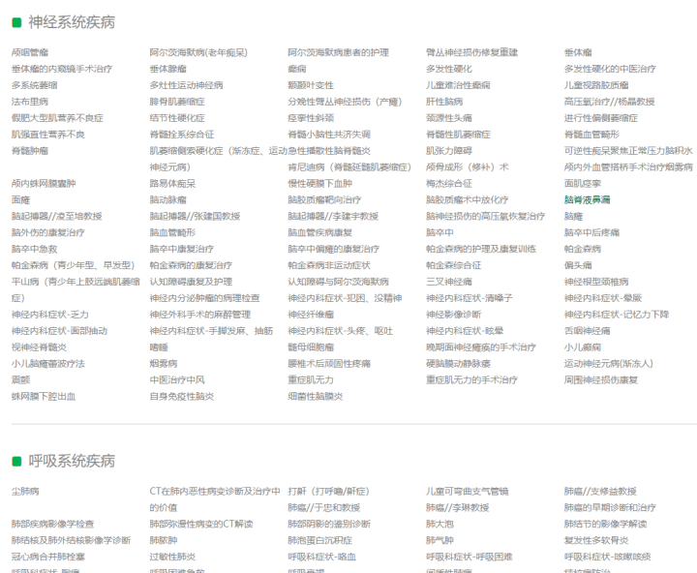Open the 阿尔茨海默病(老年痴呆) link
The width and height of the screenshot is (697, 573).
[x=197, y=52]
